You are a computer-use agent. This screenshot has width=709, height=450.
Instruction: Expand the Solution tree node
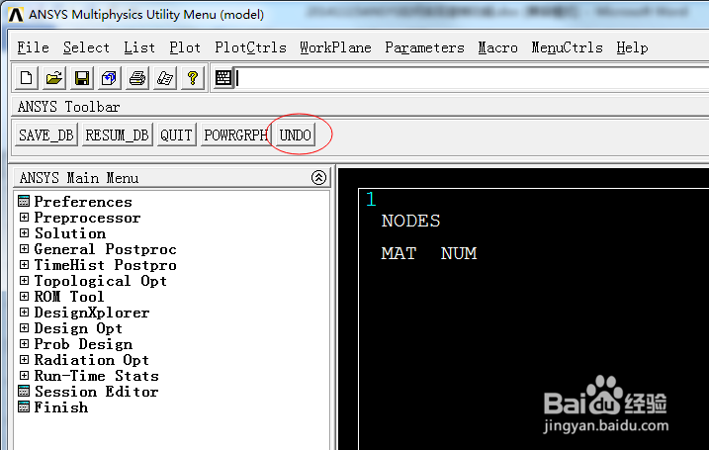click(24, 233)
